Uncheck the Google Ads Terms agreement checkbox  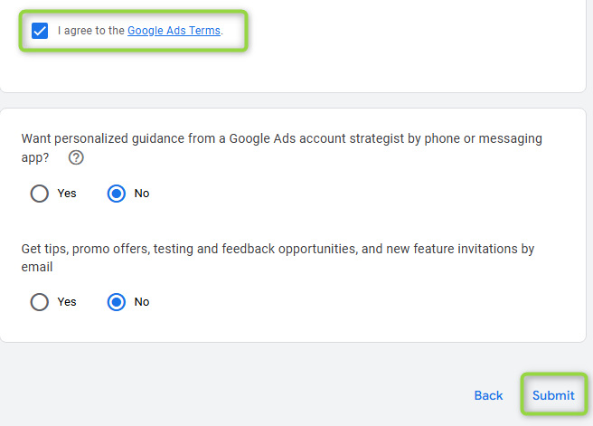pyautogui.click(x=40, y=31)
